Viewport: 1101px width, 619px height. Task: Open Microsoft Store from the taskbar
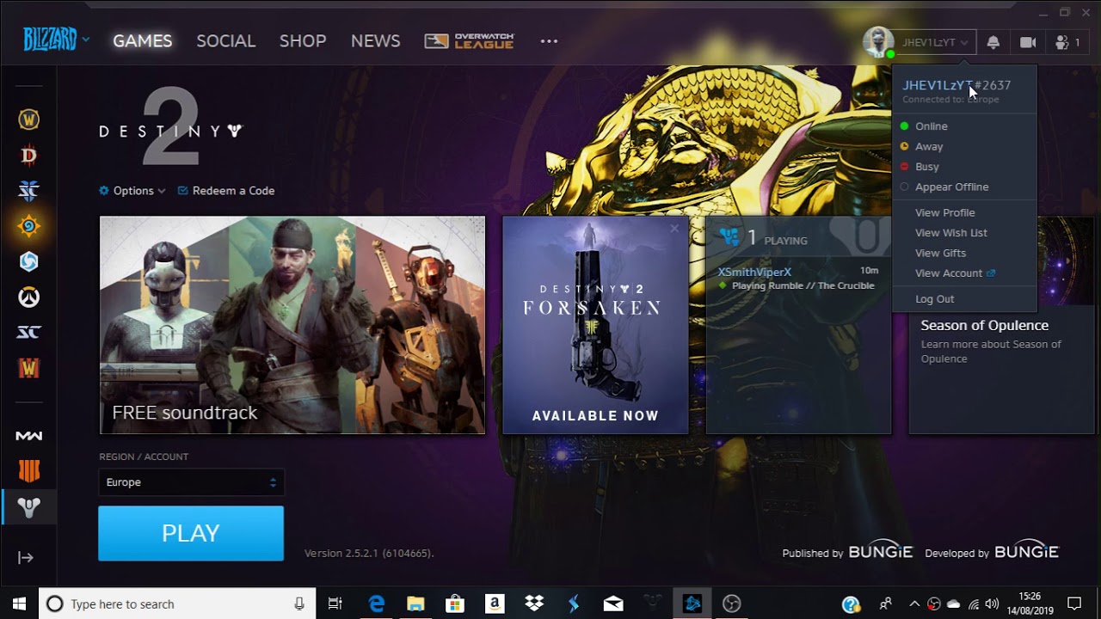(455, 604)
